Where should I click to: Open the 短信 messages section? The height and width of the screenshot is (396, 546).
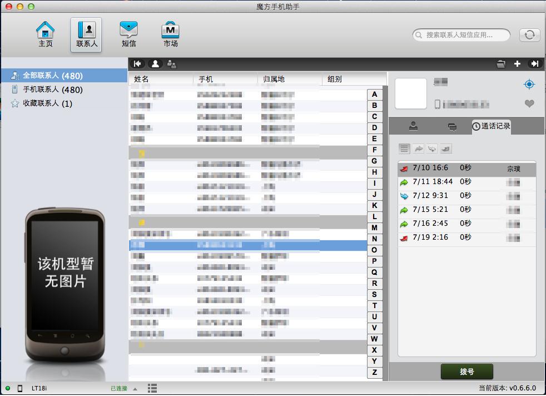[x=128, y=34]
